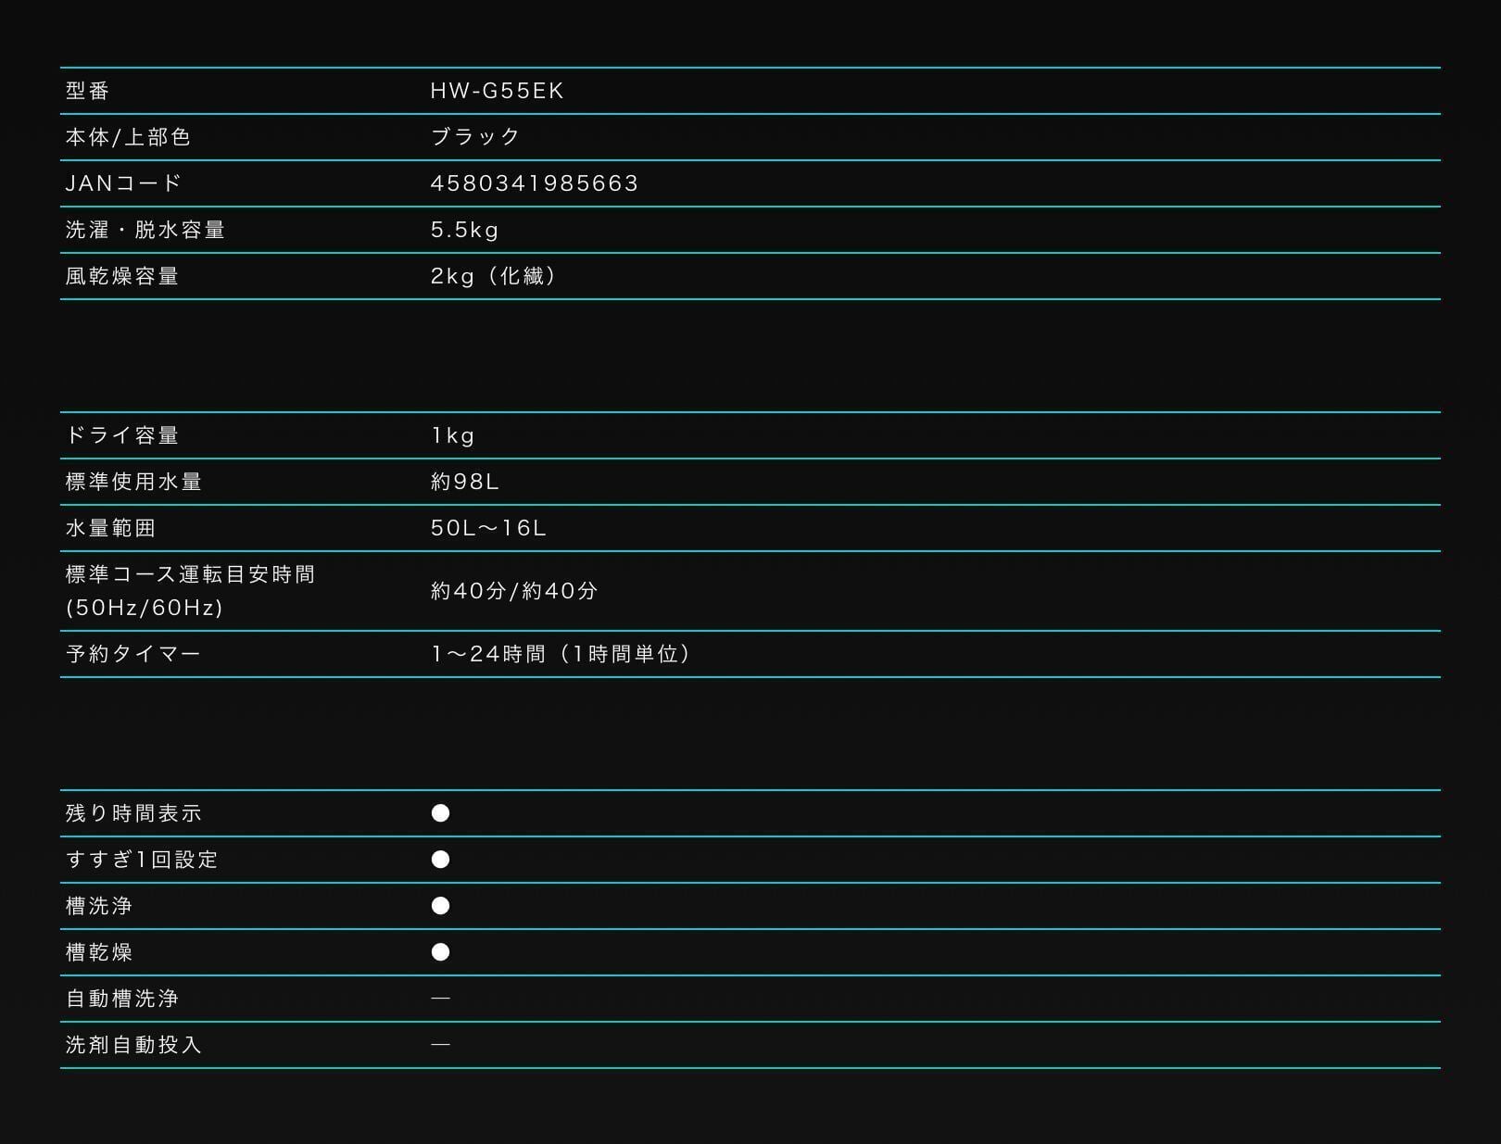Click the ドライ容量 row label

point(122,435)
